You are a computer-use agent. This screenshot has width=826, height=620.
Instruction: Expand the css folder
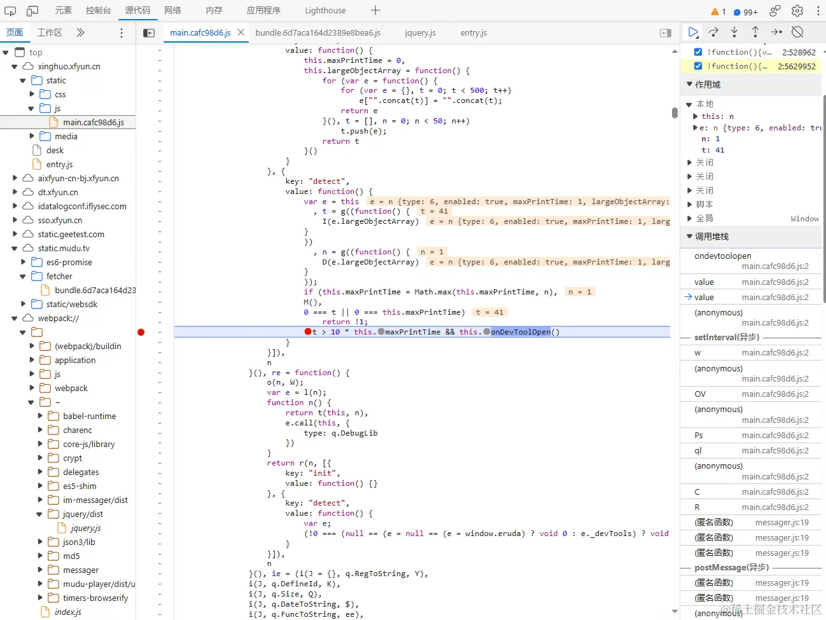point(32,94)
